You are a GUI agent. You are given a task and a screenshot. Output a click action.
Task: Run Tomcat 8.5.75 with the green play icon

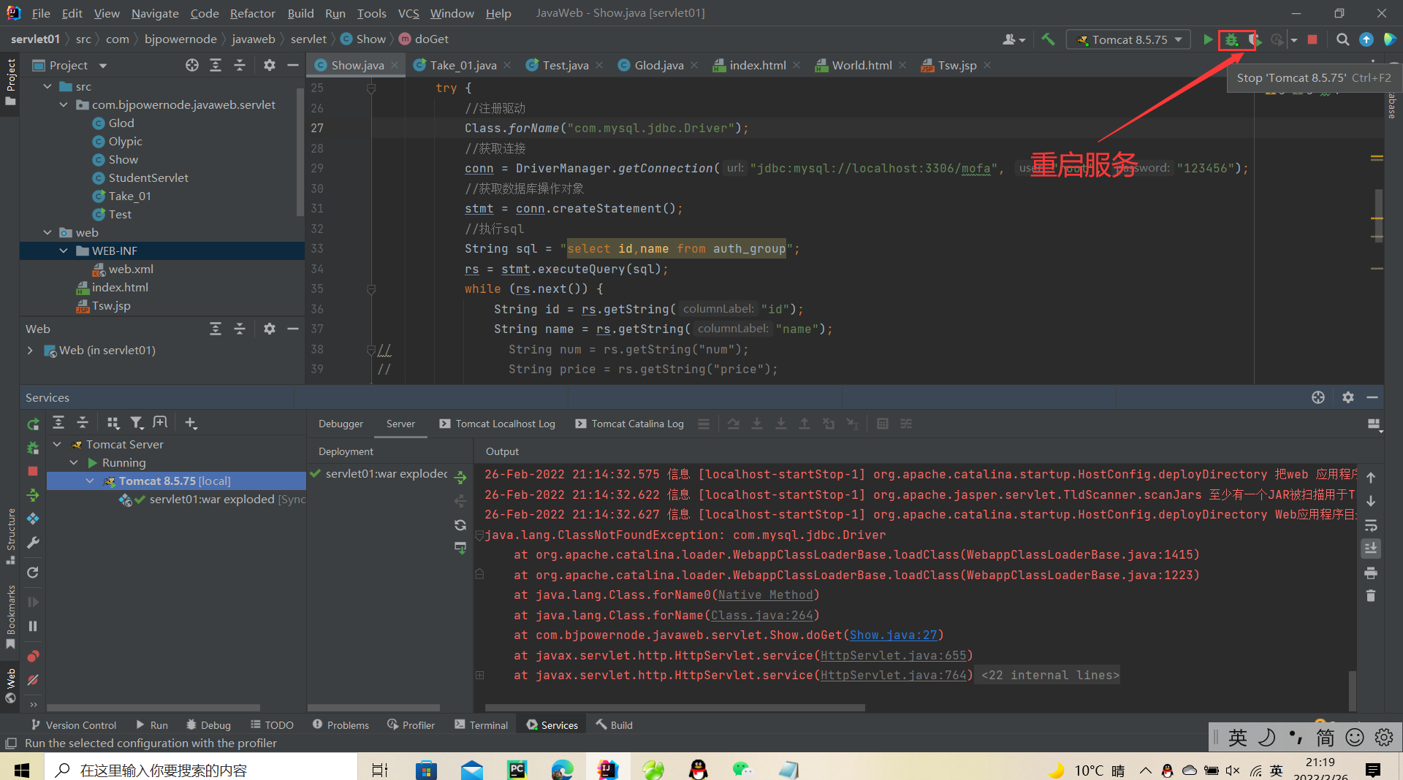pos(1208,39)
